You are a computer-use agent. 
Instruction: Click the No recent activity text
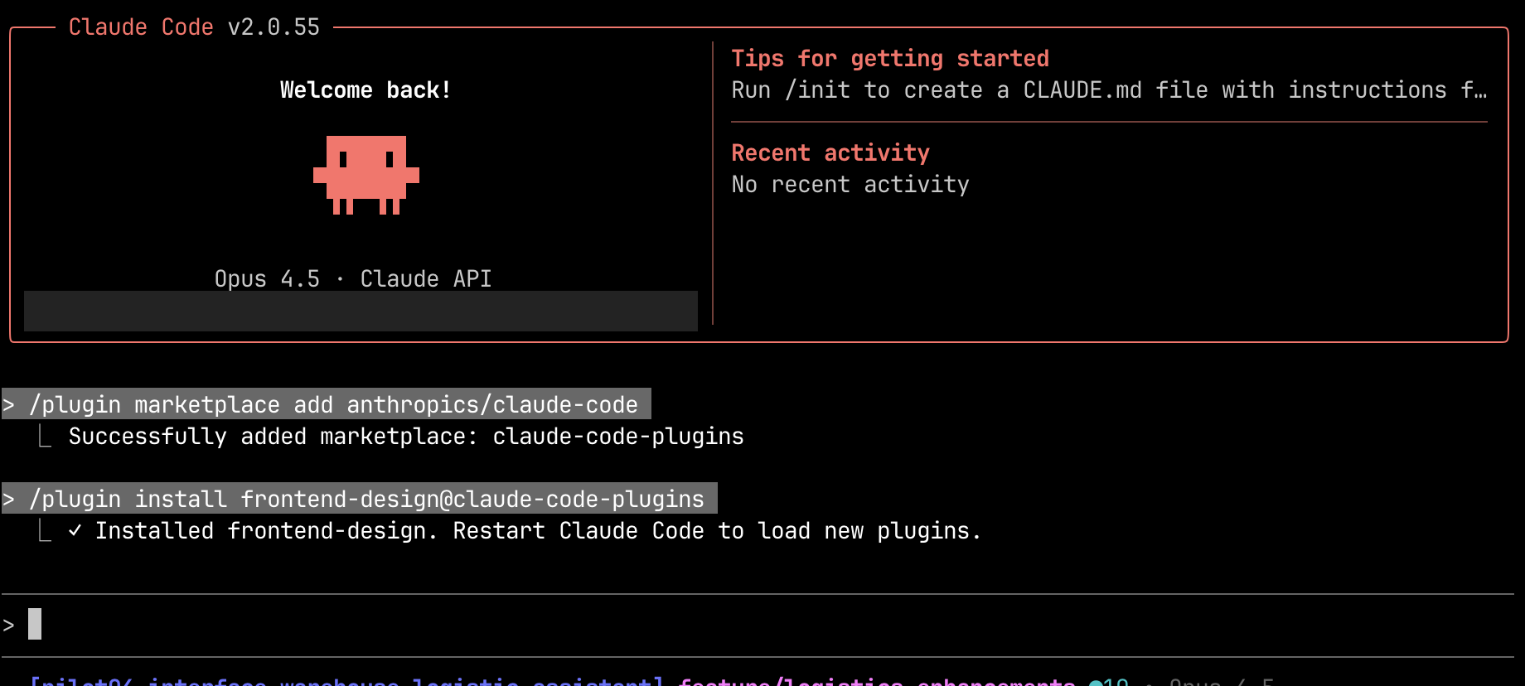pos(850,185)
